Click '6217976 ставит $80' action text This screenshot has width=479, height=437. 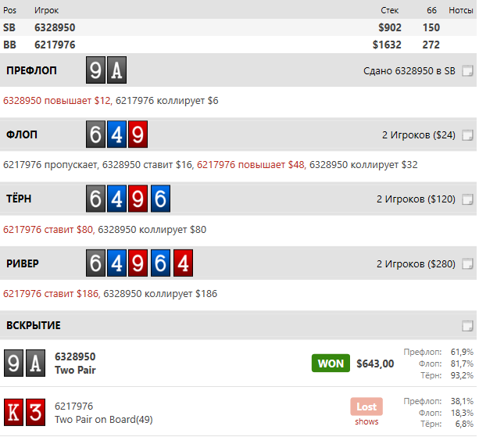[x=48, y=230]
